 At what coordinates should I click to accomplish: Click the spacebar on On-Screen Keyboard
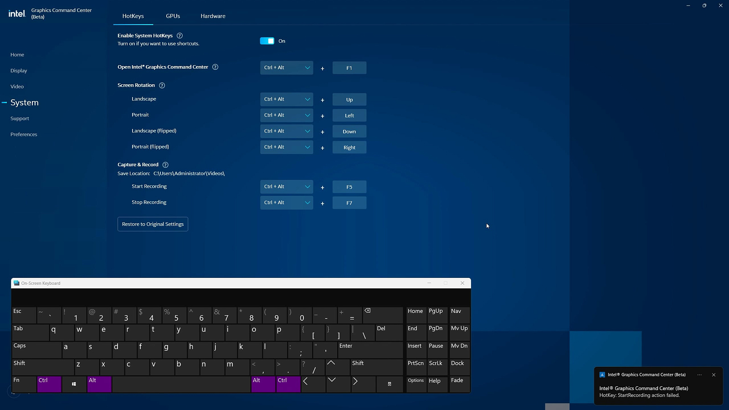(181, 384)
